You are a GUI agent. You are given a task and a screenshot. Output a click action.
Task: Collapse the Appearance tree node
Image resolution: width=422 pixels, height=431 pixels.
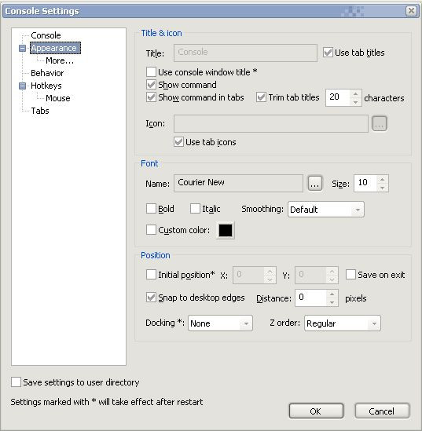22,49
